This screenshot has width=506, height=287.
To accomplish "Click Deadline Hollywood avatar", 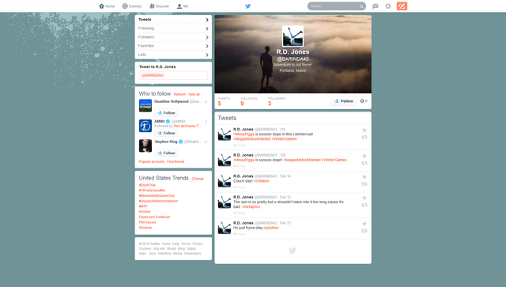I will tap(145, 106).
